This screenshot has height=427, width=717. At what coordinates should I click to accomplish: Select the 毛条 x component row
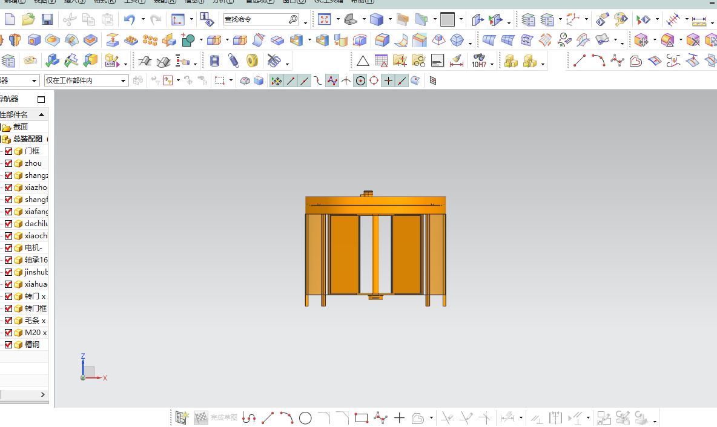click(35, 321)
